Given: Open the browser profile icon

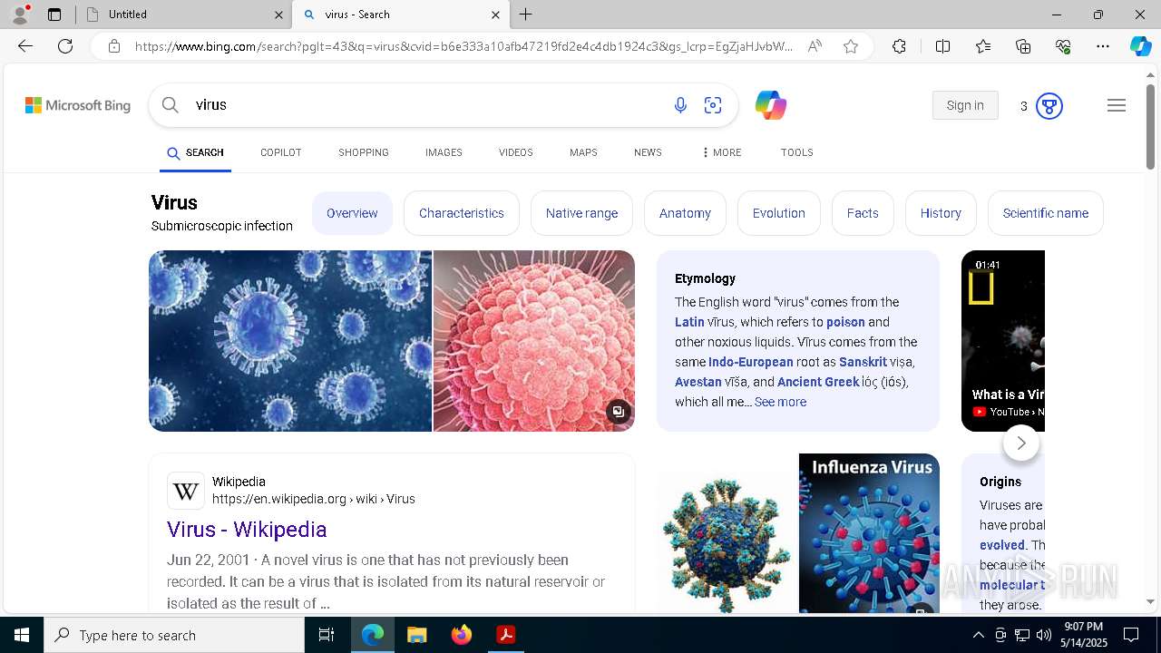Looking at the screenshot, I should (20, 15).
